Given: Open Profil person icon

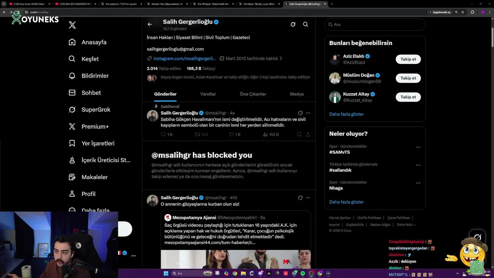Looking at the screenshot, I should tap(72, 194).
